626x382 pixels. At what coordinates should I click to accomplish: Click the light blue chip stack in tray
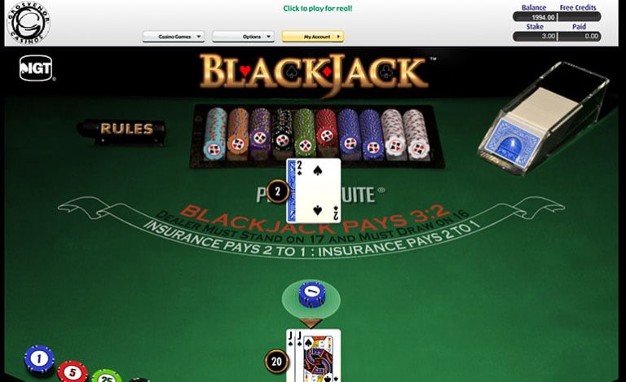click(x=216, y=134)
